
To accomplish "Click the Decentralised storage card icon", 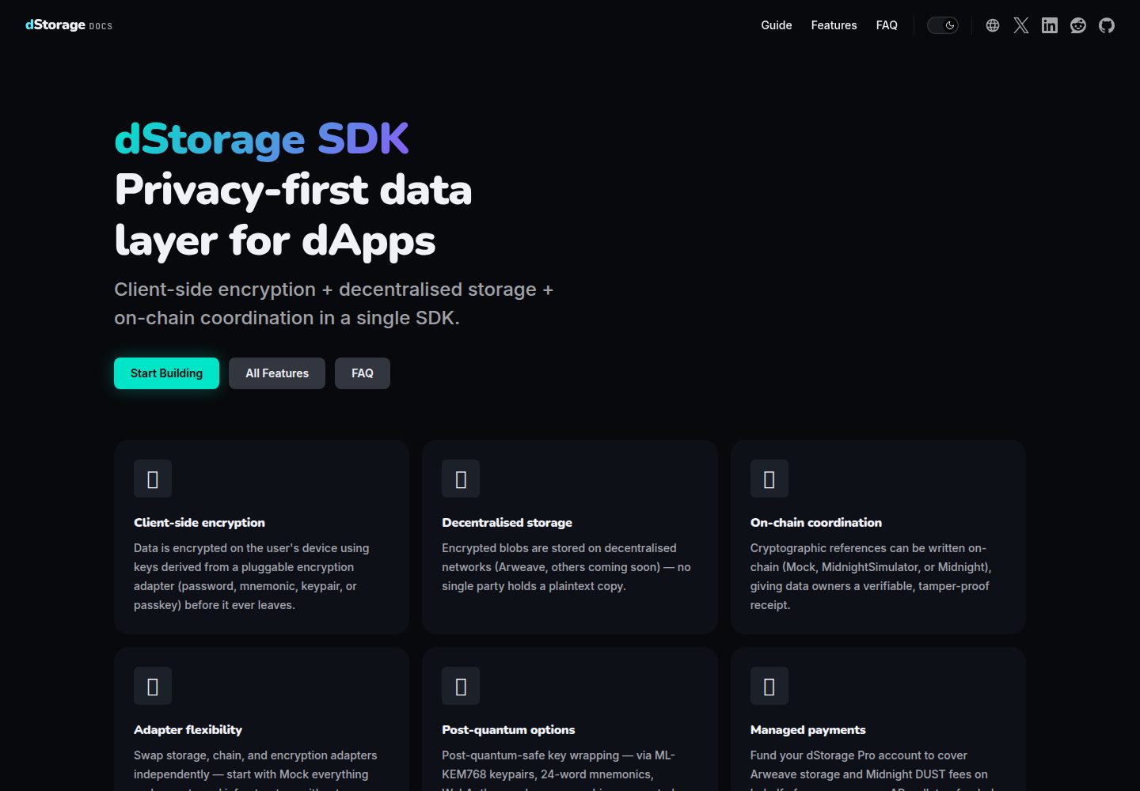I will [461, 479].
